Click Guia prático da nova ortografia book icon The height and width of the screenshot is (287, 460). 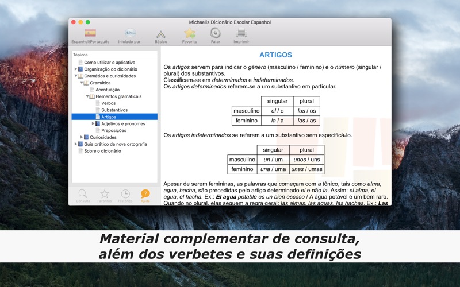tap(80, 144)
